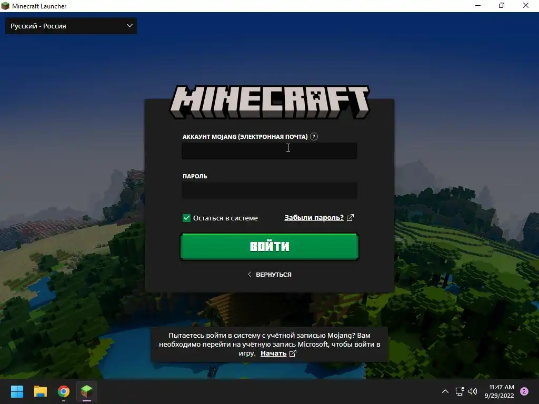539x404 pixels.
Task: Launch Google Chrome from taskbar
Action: coord(64,391)
